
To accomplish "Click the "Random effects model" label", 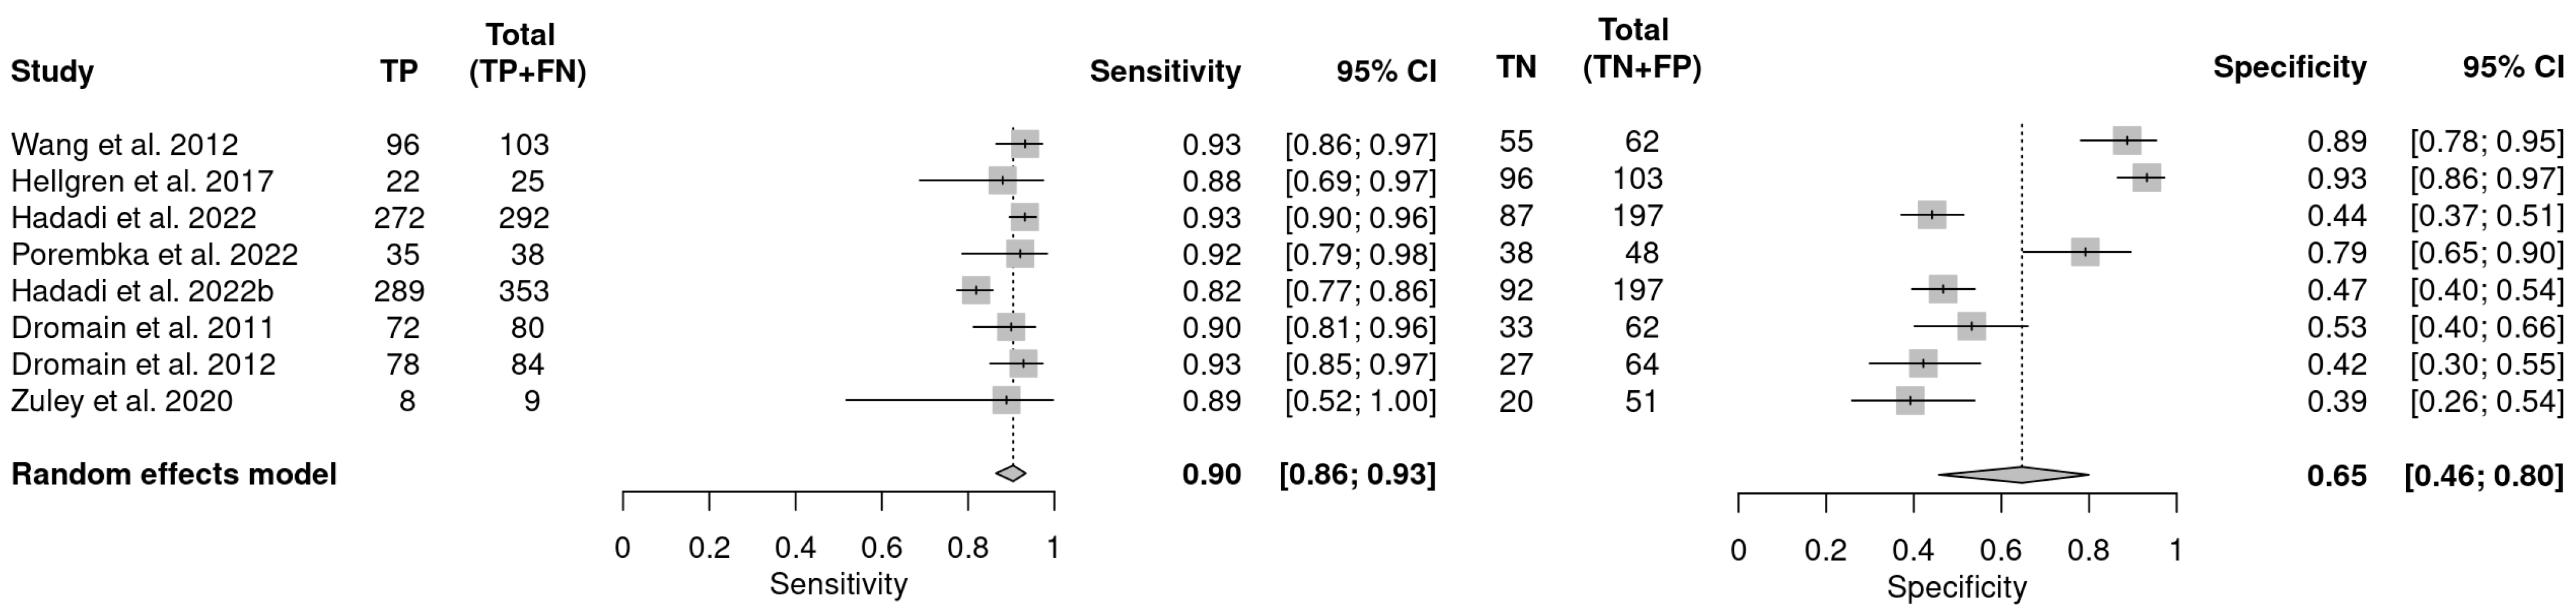I will pyautogui.click(x=174, y=474).
